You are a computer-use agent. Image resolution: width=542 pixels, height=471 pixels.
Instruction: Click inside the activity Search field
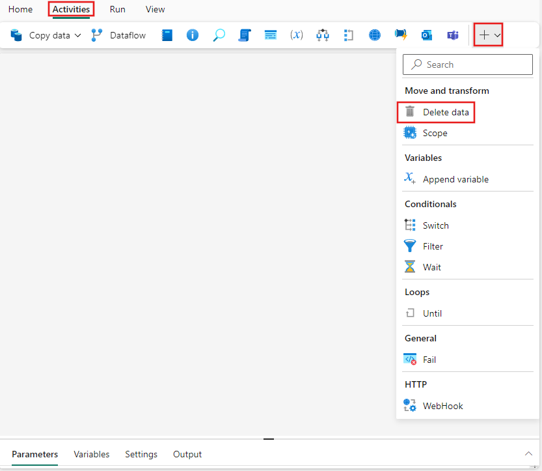click(467, 64)
